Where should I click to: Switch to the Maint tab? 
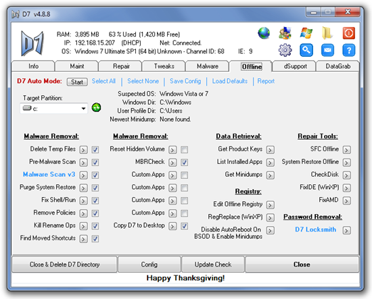(x=76, y=66)
